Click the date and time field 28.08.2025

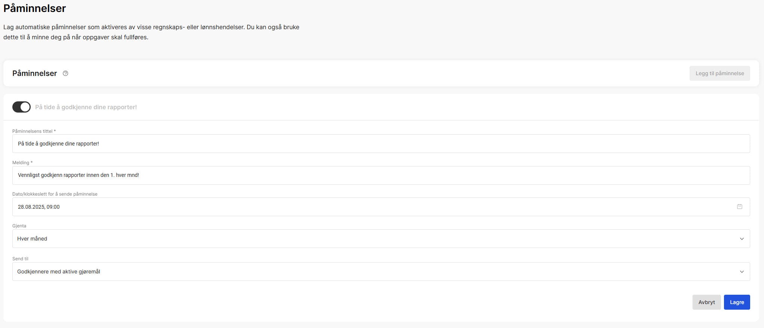pos(374,207)
